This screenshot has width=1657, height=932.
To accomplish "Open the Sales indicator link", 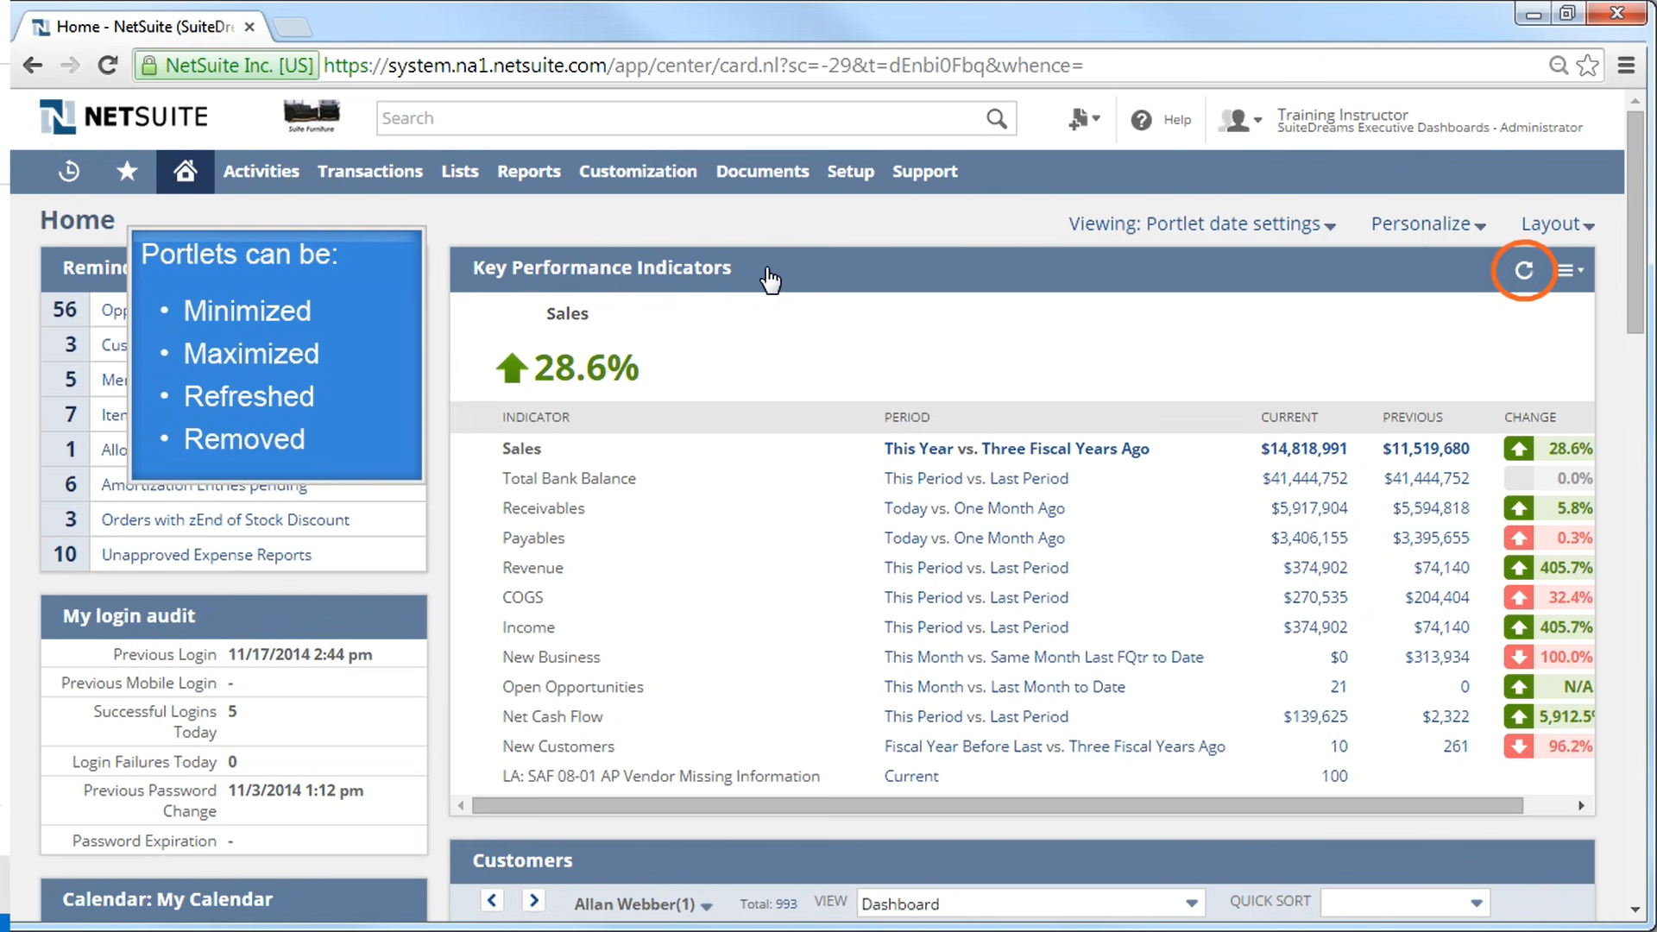I will [x=521, y=449].
